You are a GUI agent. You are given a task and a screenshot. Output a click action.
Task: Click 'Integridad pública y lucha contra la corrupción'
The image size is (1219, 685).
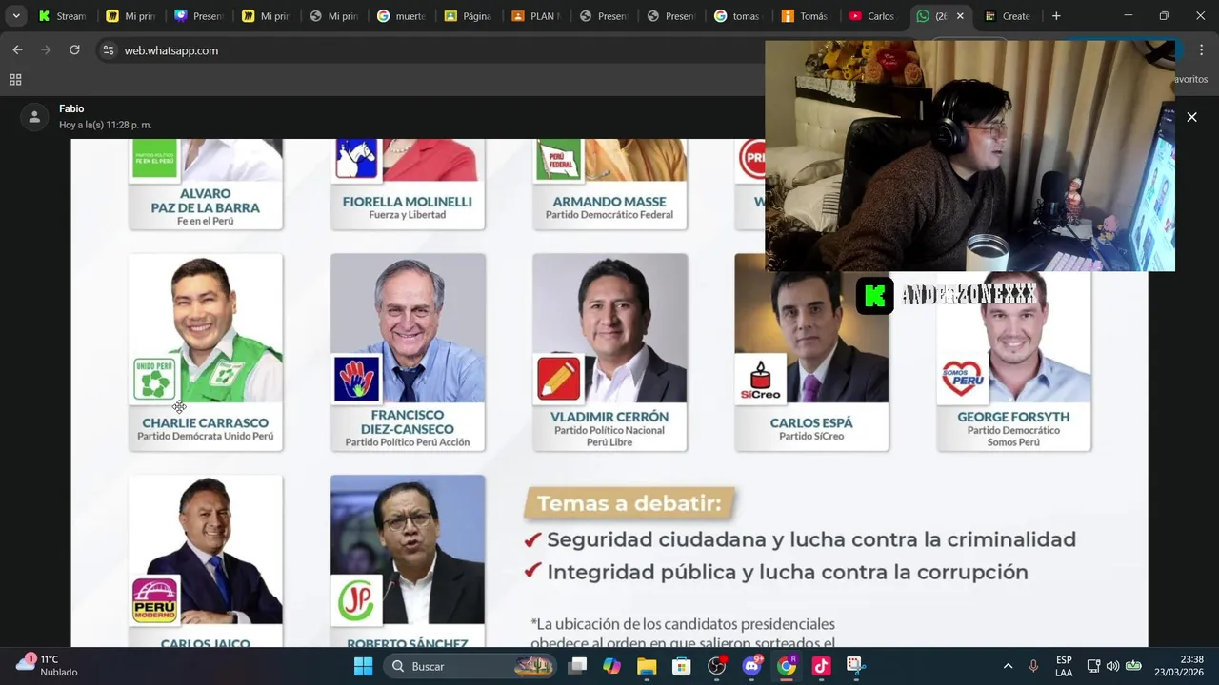pos(788,572)
